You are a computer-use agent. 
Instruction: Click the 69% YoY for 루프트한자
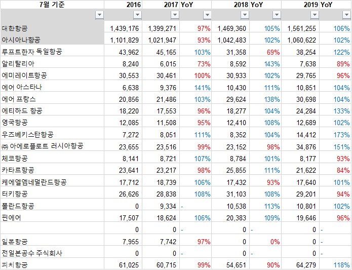coord(273,52)
